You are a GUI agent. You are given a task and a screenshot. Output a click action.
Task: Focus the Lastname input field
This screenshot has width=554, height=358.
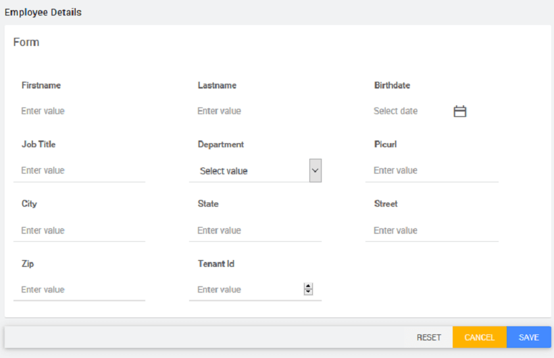[255, 111]
